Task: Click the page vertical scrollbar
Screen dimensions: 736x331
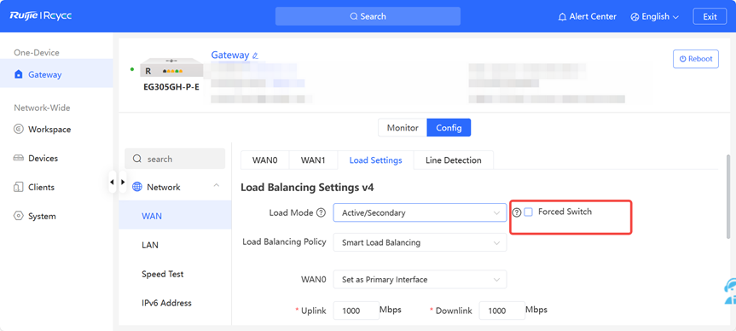Action: (728, 197)
